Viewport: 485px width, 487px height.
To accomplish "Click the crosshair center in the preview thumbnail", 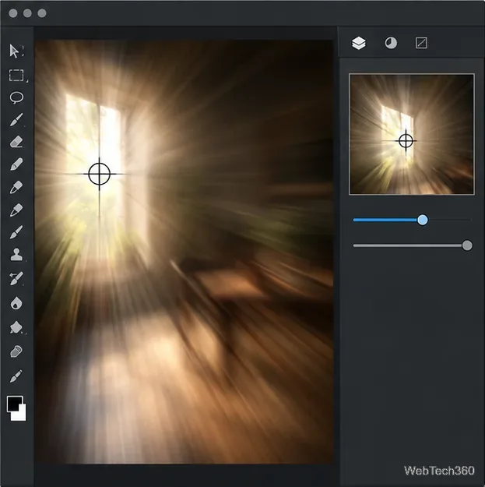I will click(406, 141).
